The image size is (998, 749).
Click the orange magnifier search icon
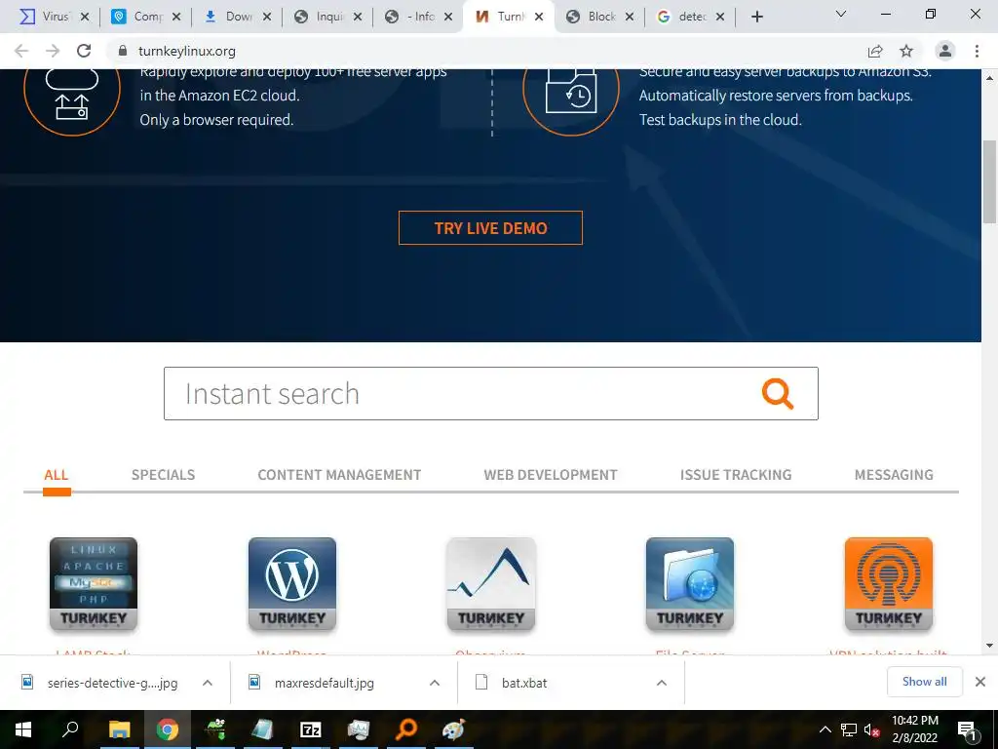pos(778,394)
